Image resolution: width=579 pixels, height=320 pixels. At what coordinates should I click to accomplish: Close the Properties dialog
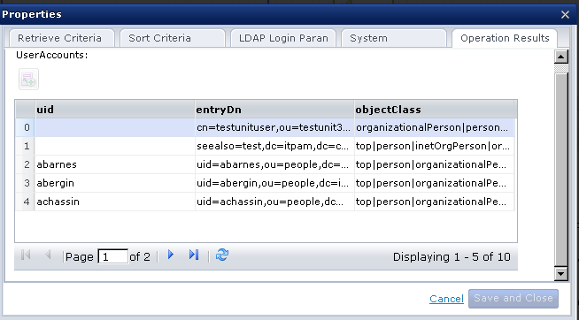pos(565,14)
